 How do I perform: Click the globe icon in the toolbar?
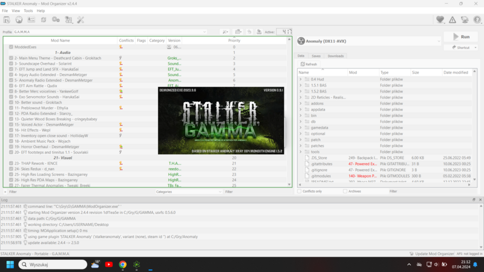19,20
